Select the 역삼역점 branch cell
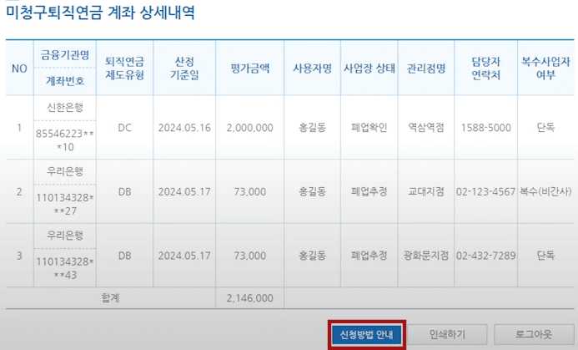This screenshot has width=578, height=350. 426,128
